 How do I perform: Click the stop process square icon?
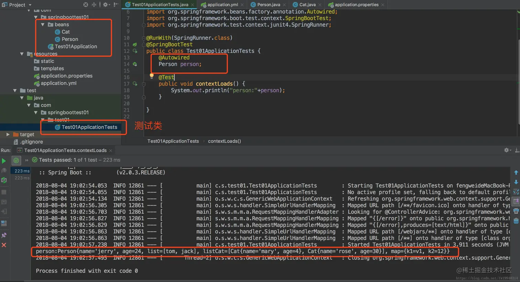(x=4, y=192)
